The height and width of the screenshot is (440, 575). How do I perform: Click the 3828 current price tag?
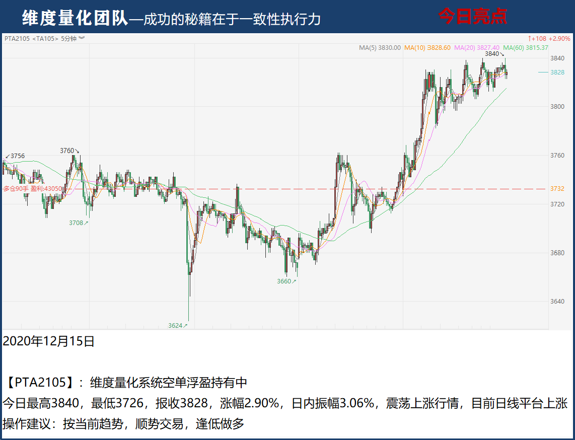coord(557,72)
